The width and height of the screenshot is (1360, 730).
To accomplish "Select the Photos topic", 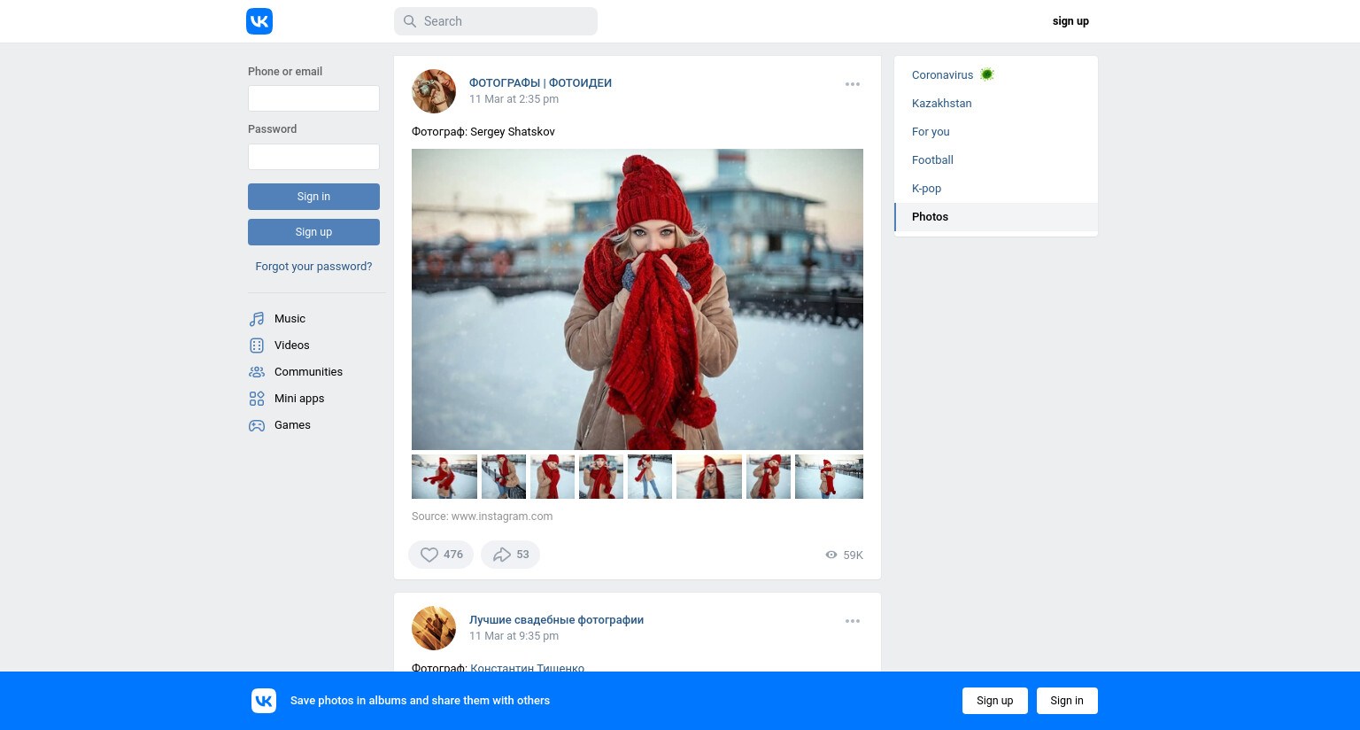I will (996, 217).
